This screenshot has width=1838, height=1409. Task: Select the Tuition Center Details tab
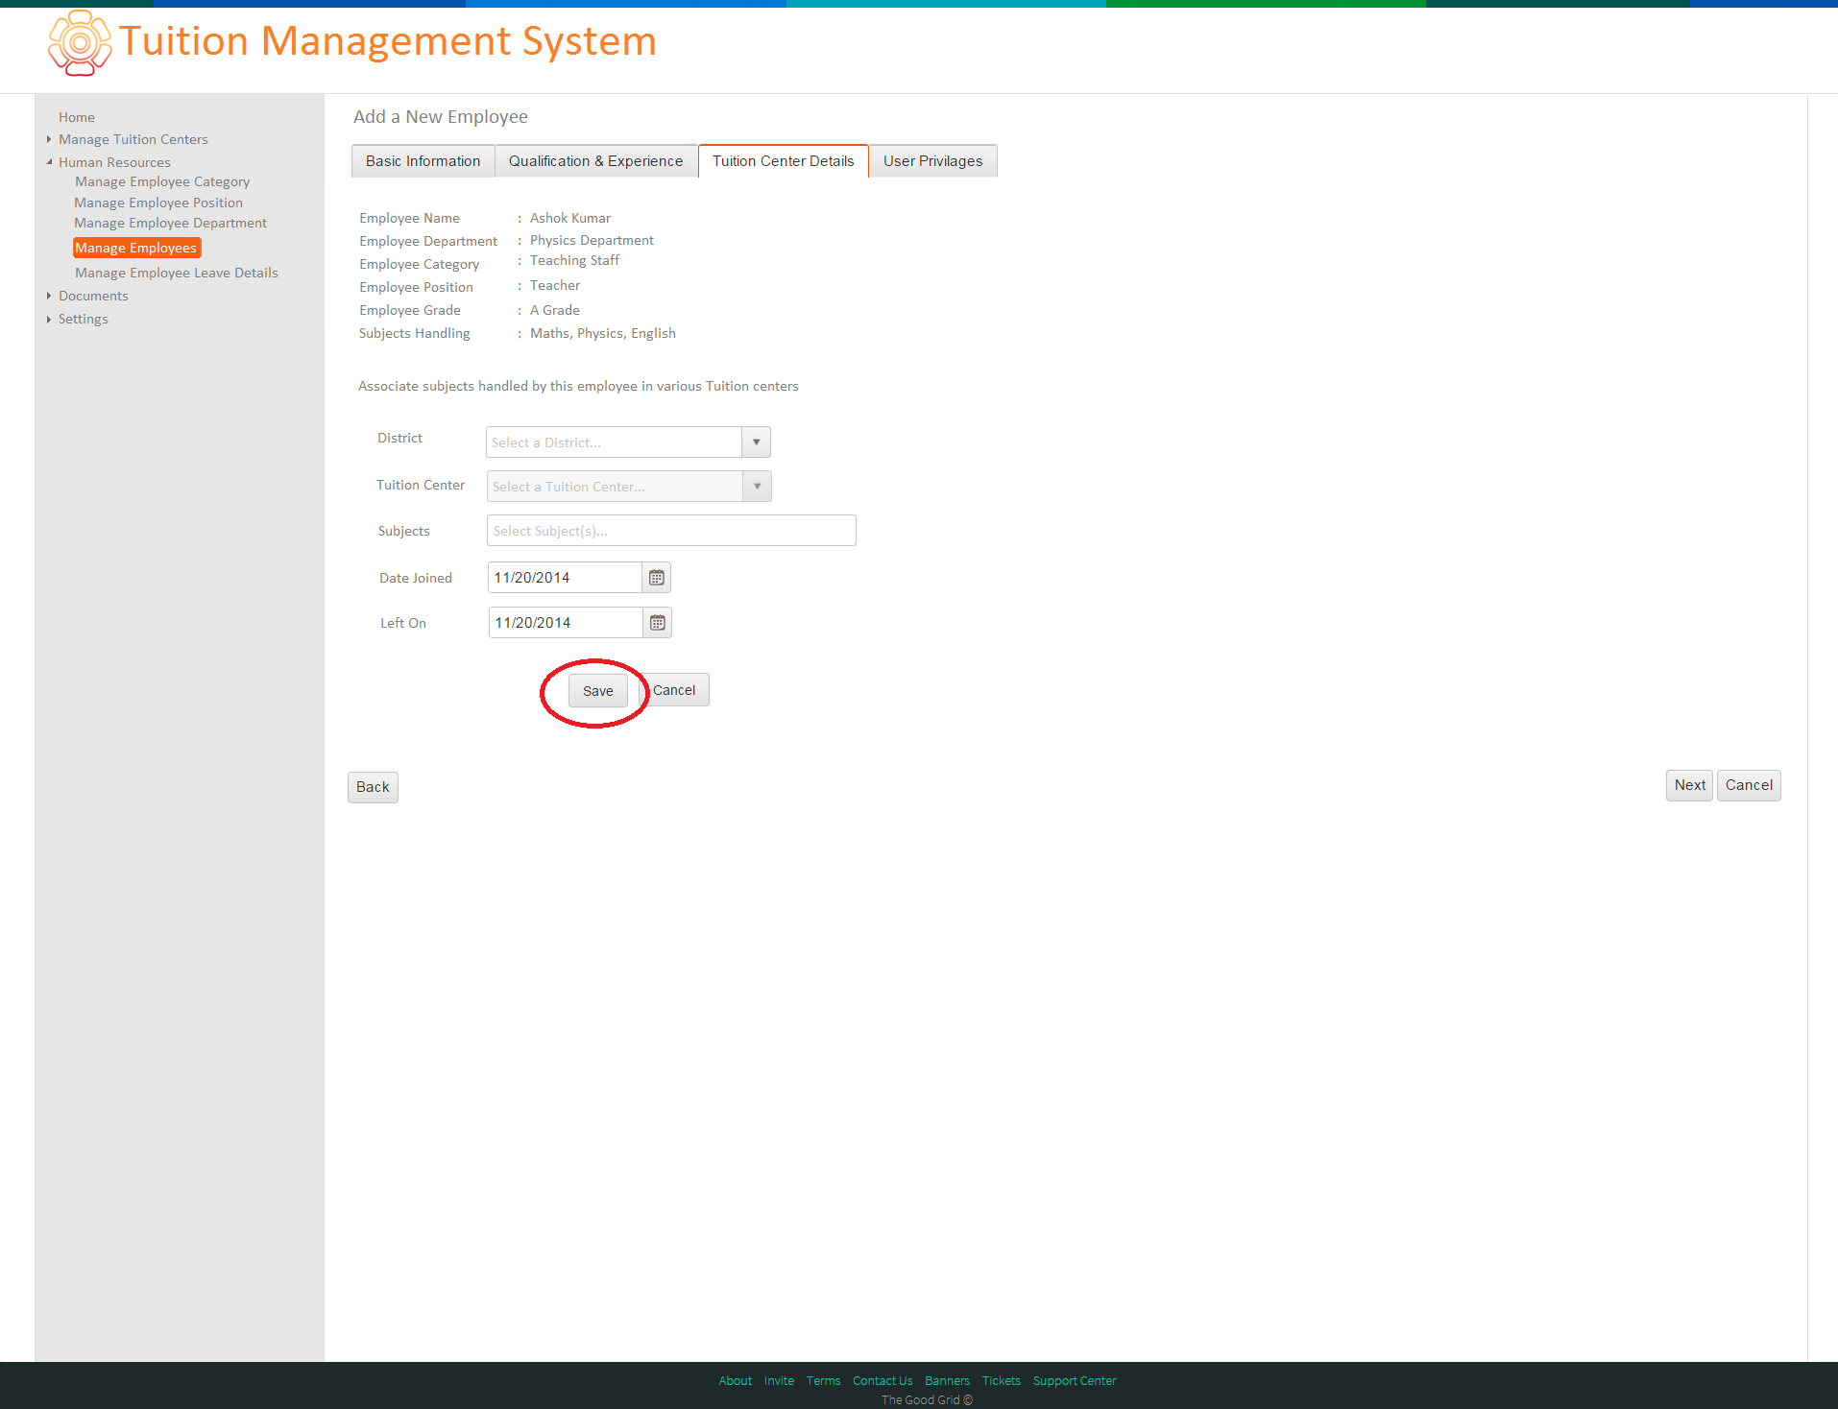pyautogui.click(x=784, y=161)
